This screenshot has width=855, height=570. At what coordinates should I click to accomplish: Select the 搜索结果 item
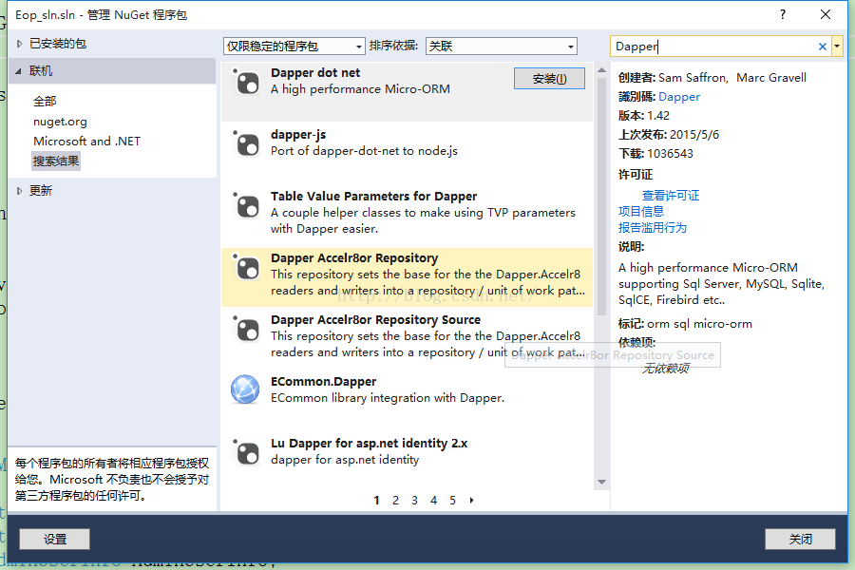[56, 161]
